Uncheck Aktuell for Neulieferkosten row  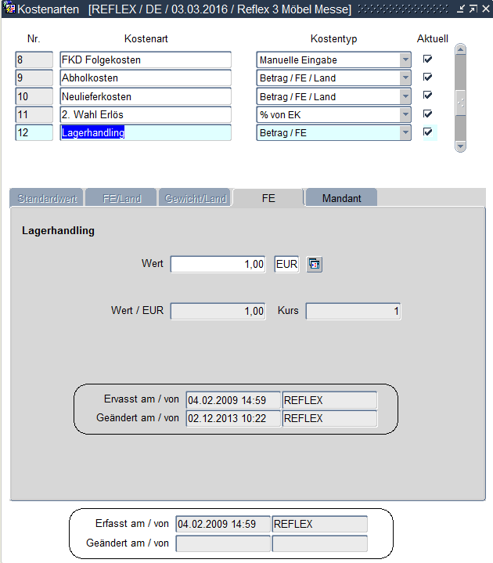(x=427, y=96)
